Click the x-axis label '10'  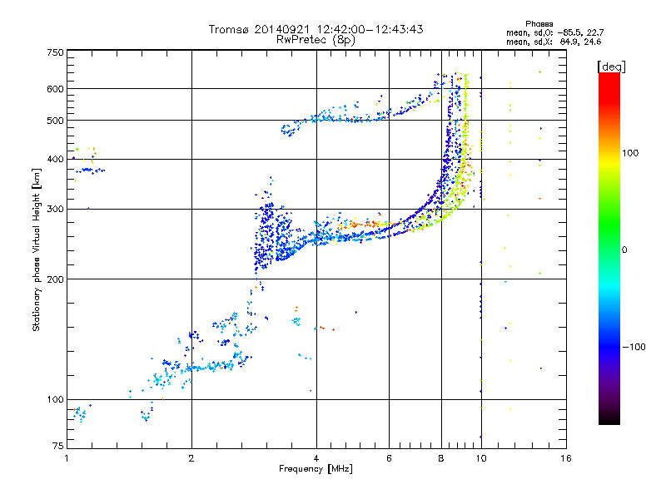tap(481, 458)
